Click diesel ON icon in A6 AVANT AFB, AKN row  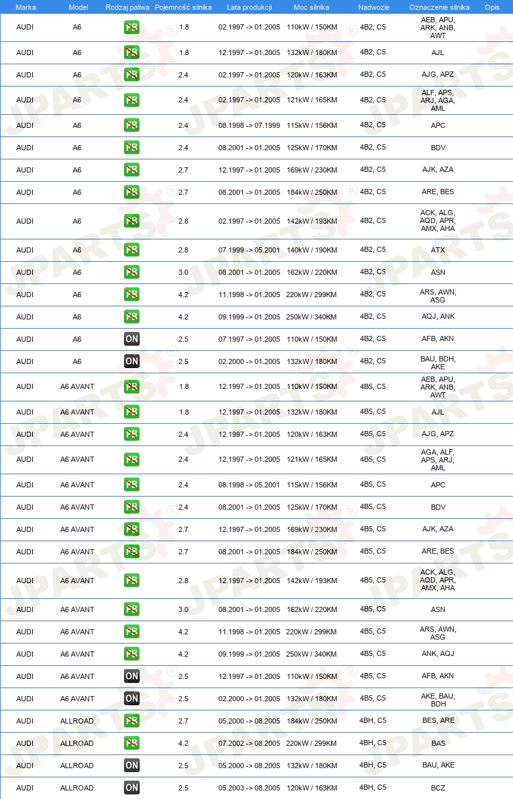pos(132,676)
